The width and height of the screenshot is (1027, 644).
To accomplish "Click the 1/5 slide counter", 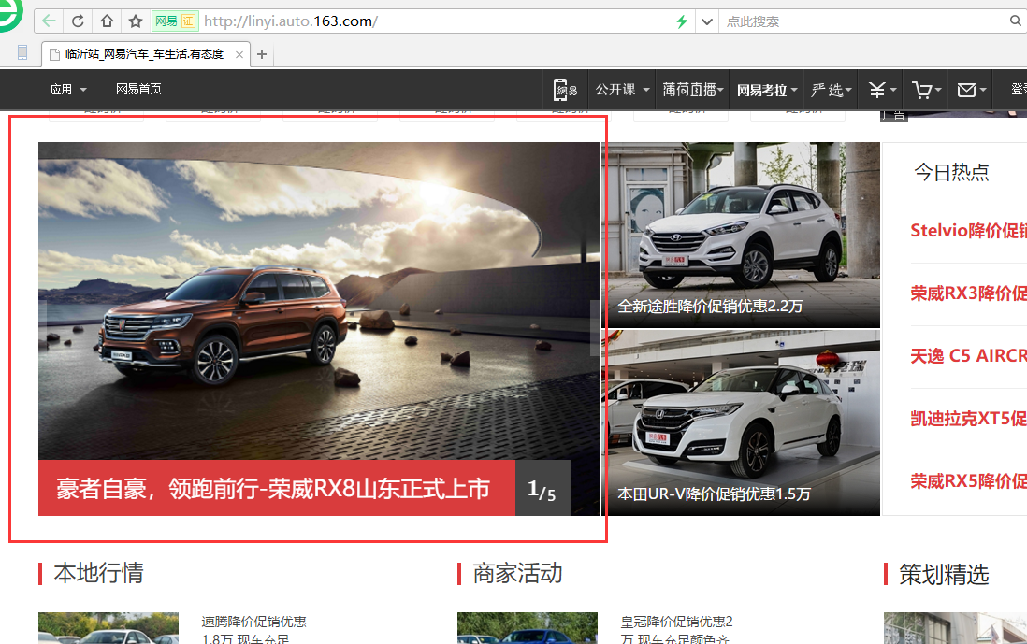I will pyautogui.click(x=542, y=488).
